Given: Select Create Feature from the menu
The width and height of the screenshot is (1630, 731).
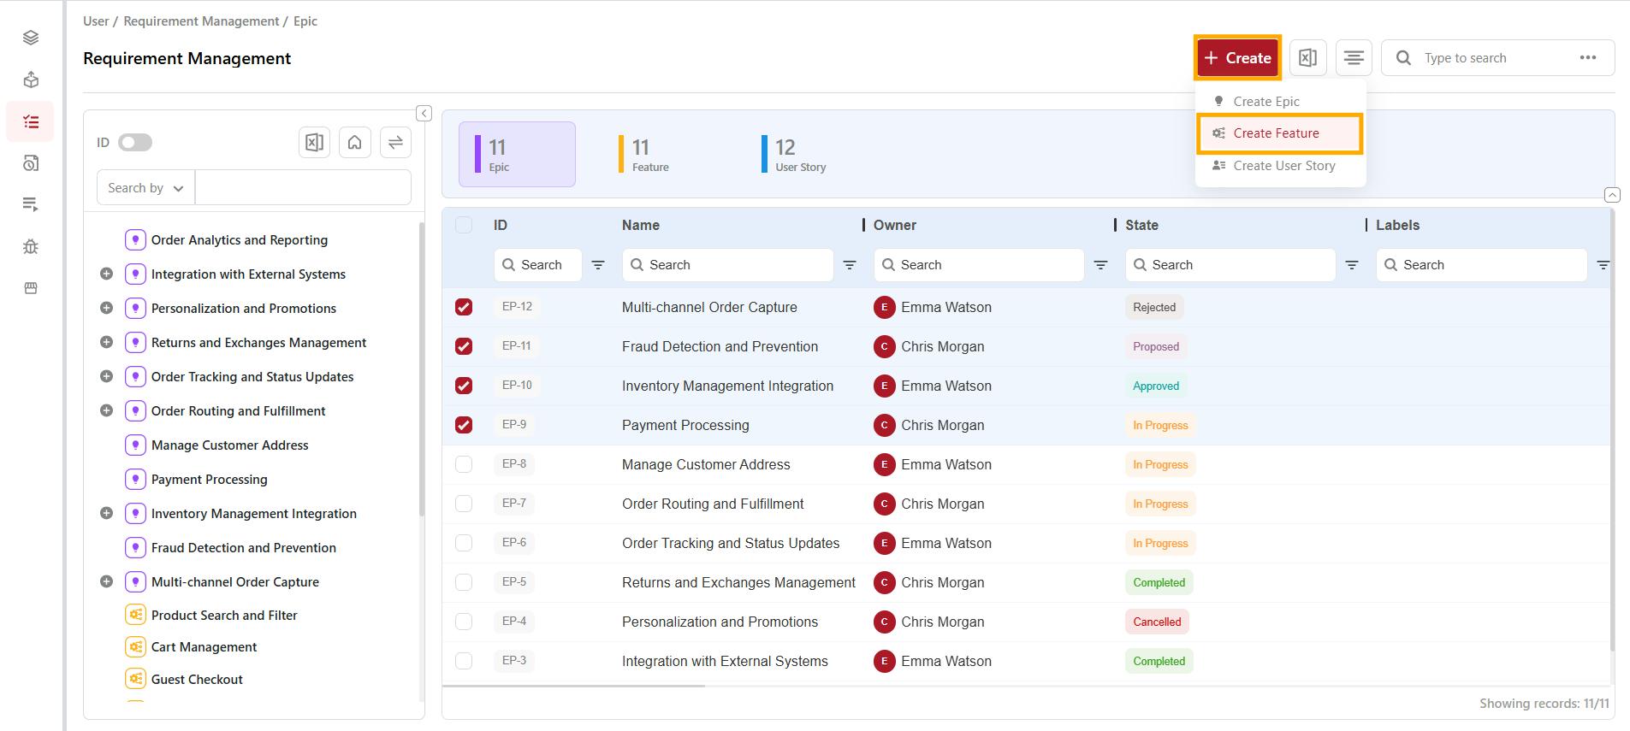Looking at the screenshot, I should (x=1276, y=133).
